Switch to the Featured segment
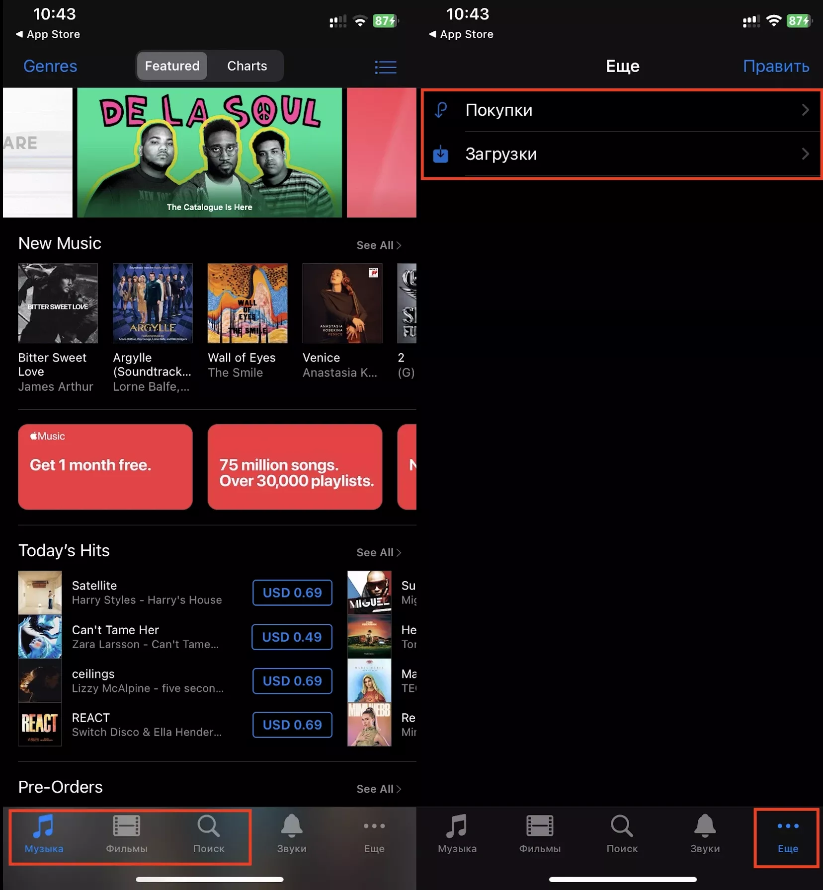The width and height of the screenshot is (823, 890). 172,66
